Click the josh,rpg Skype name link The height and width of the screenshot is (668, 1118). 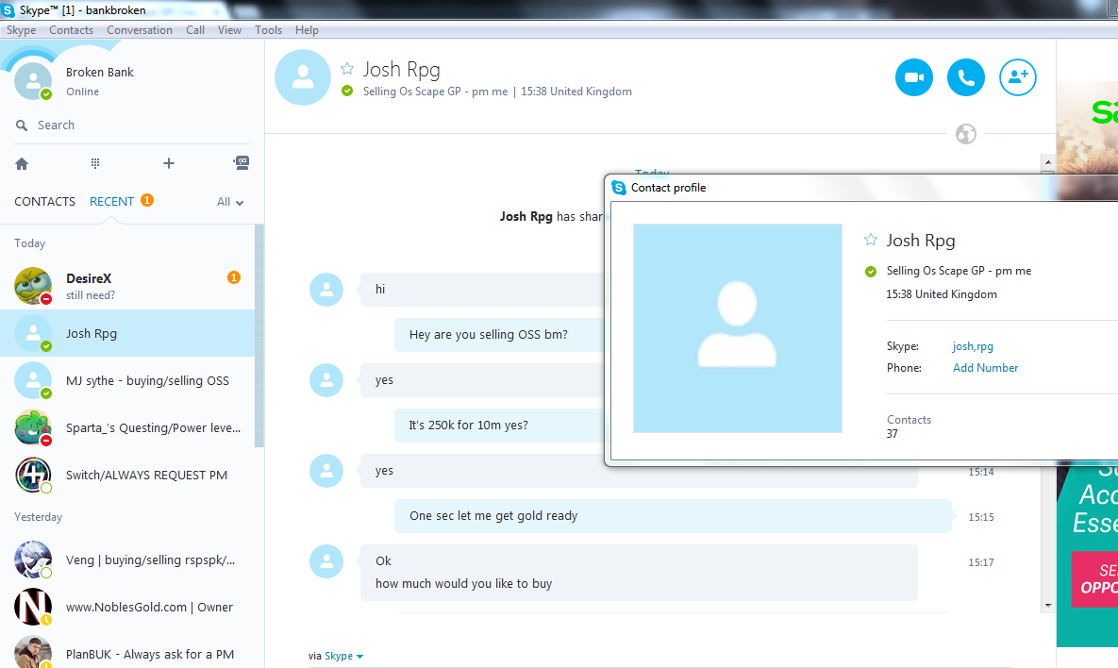973,346
